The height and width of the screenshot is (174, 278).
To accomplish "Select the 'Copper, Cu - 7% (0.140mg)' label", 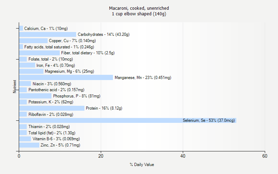I will (72, 41).
